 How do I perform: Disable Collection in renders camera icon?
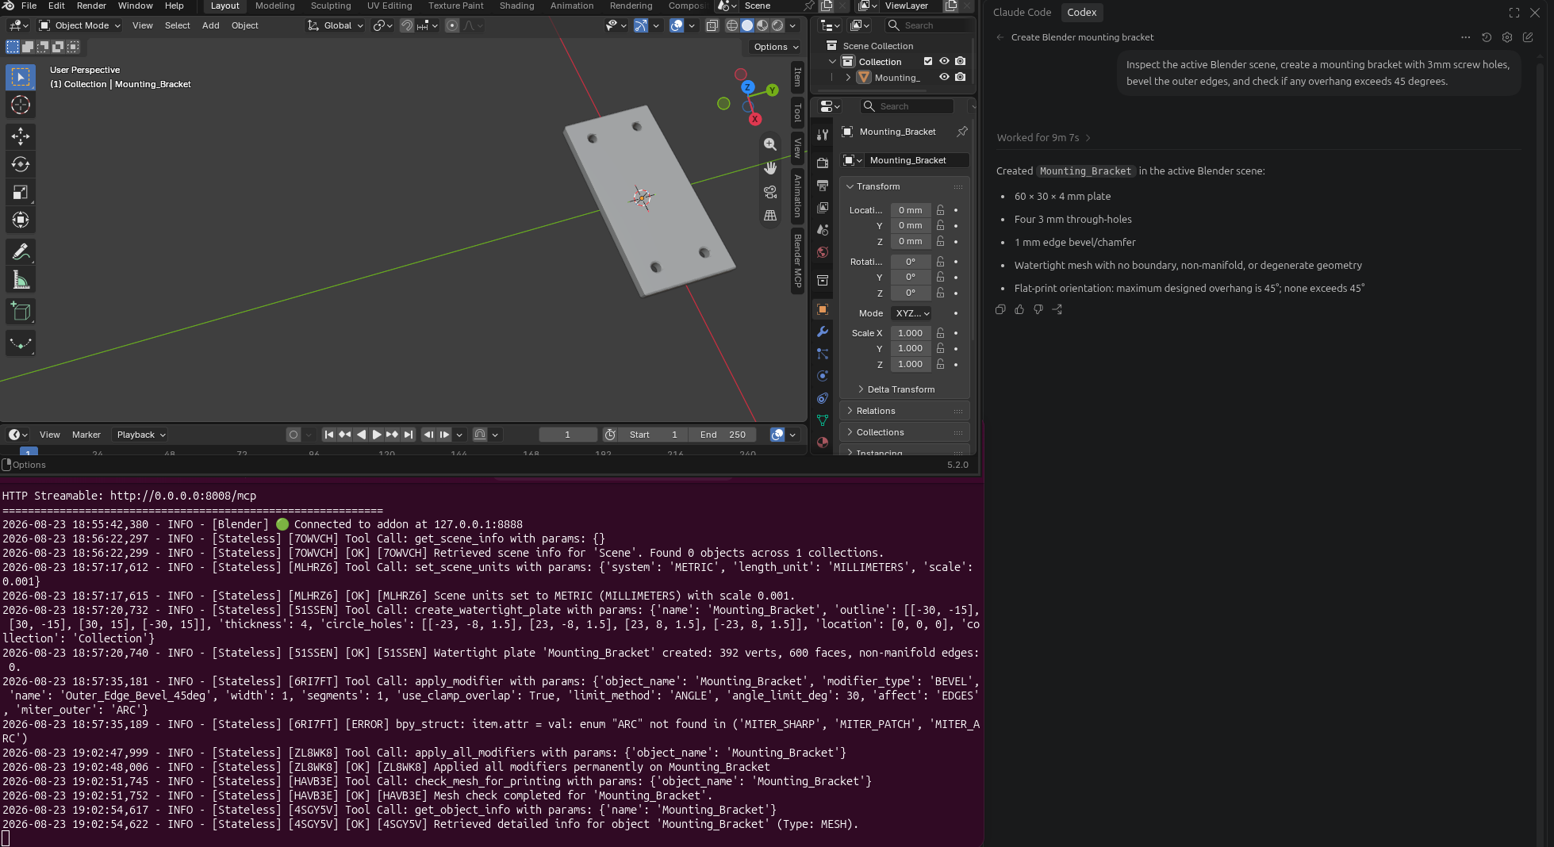960,61
